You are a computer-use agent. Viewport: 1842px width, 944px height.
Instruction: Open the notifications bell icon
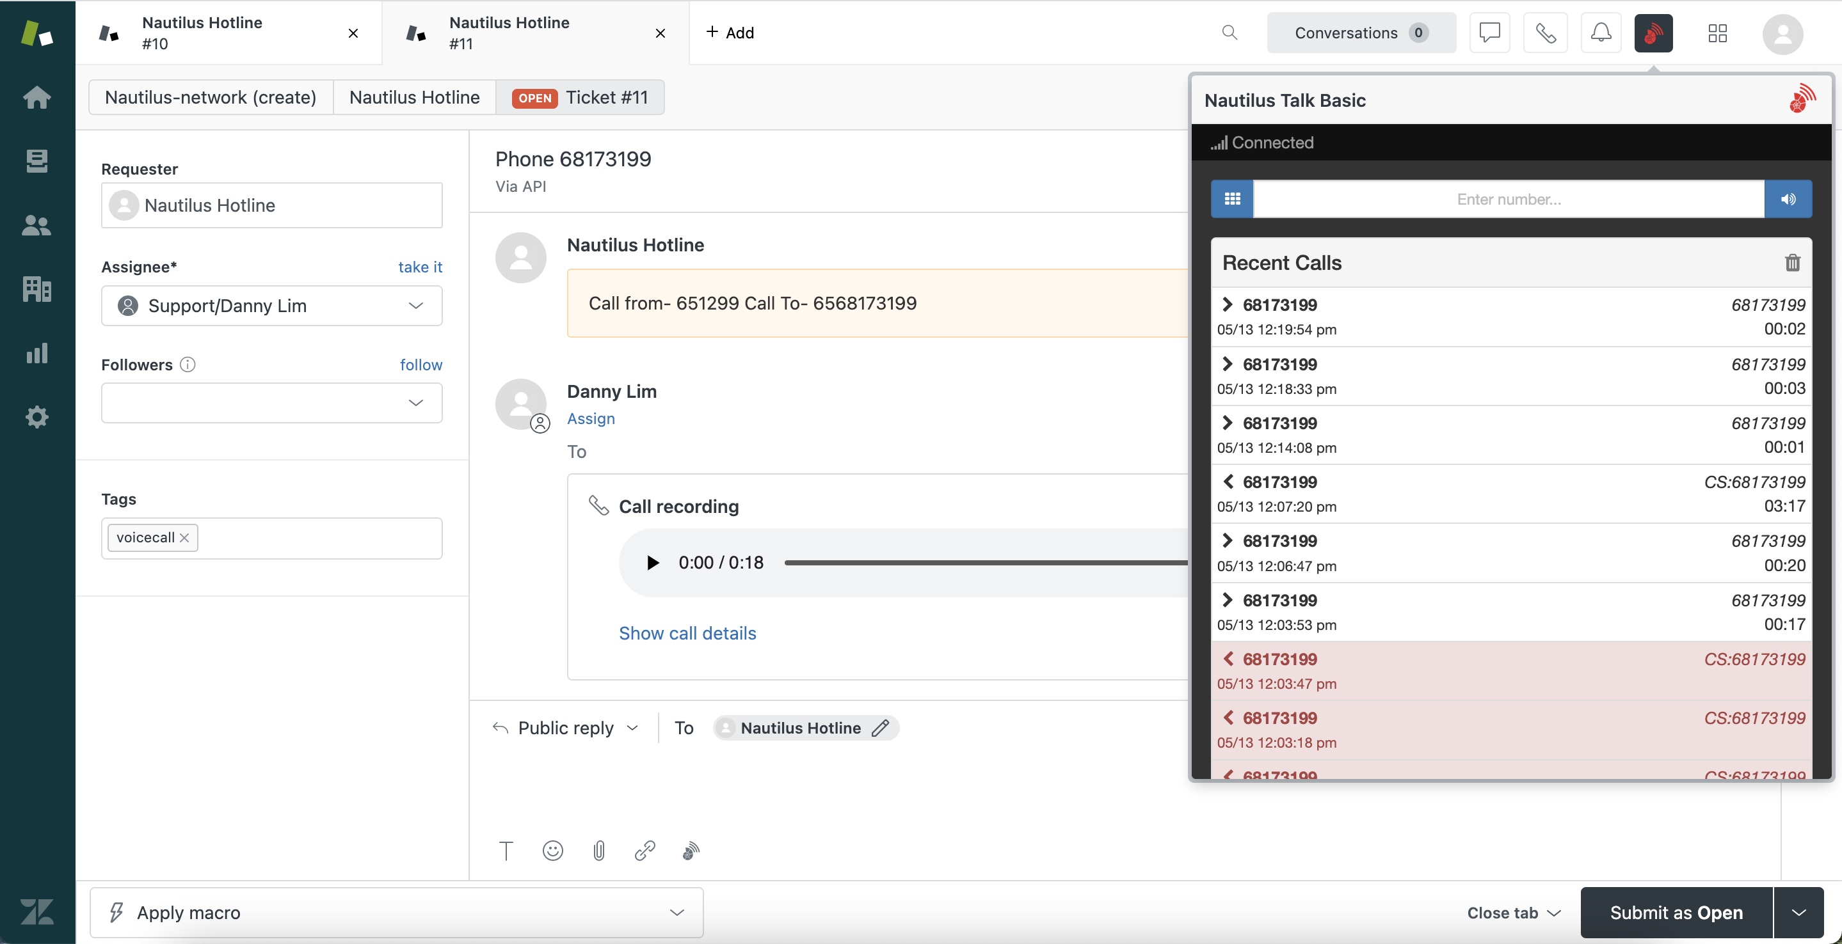click(x=1600, y=32)
